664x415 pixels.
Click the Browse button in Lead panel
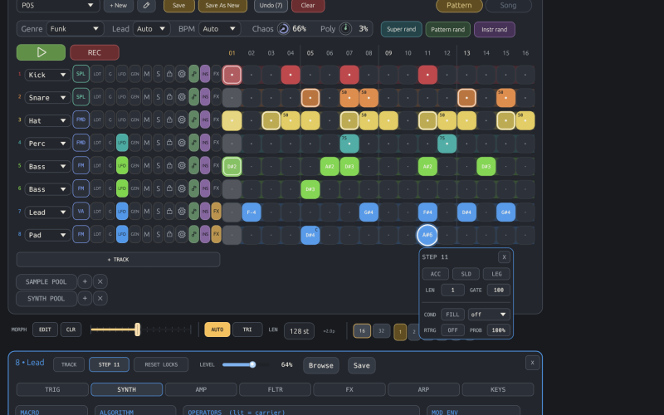click(x=320, y=365)
